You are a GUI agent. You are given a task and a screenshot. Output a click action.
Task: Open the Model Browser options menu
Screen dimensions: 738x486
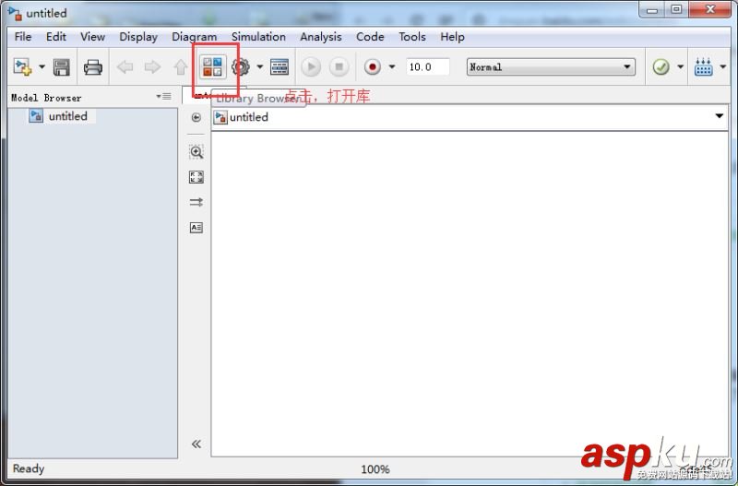point(164,97)
